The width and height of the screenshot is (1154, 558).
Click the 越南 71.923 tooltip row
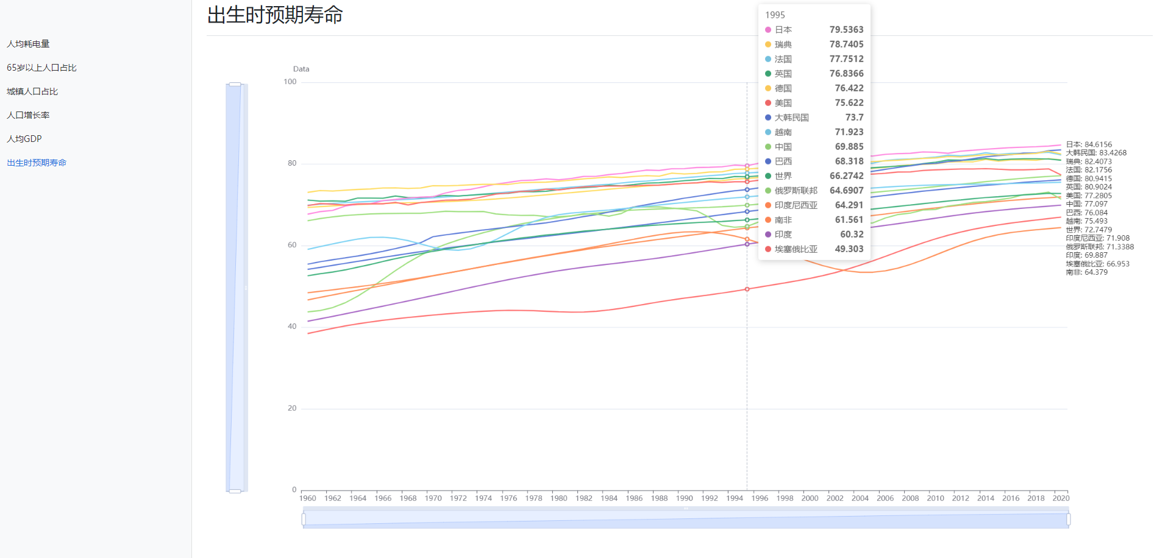(x=814, y=132)
